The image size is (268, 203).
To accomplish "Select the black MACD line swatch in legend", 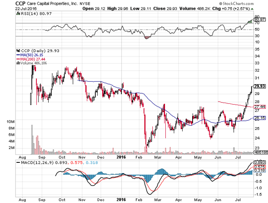I will [18, 162].
